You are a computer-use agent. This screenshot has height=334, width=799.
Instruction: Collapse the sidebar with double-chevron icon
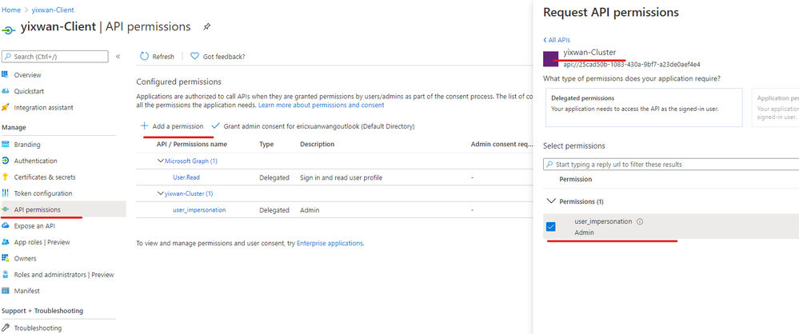pos(118,57)
